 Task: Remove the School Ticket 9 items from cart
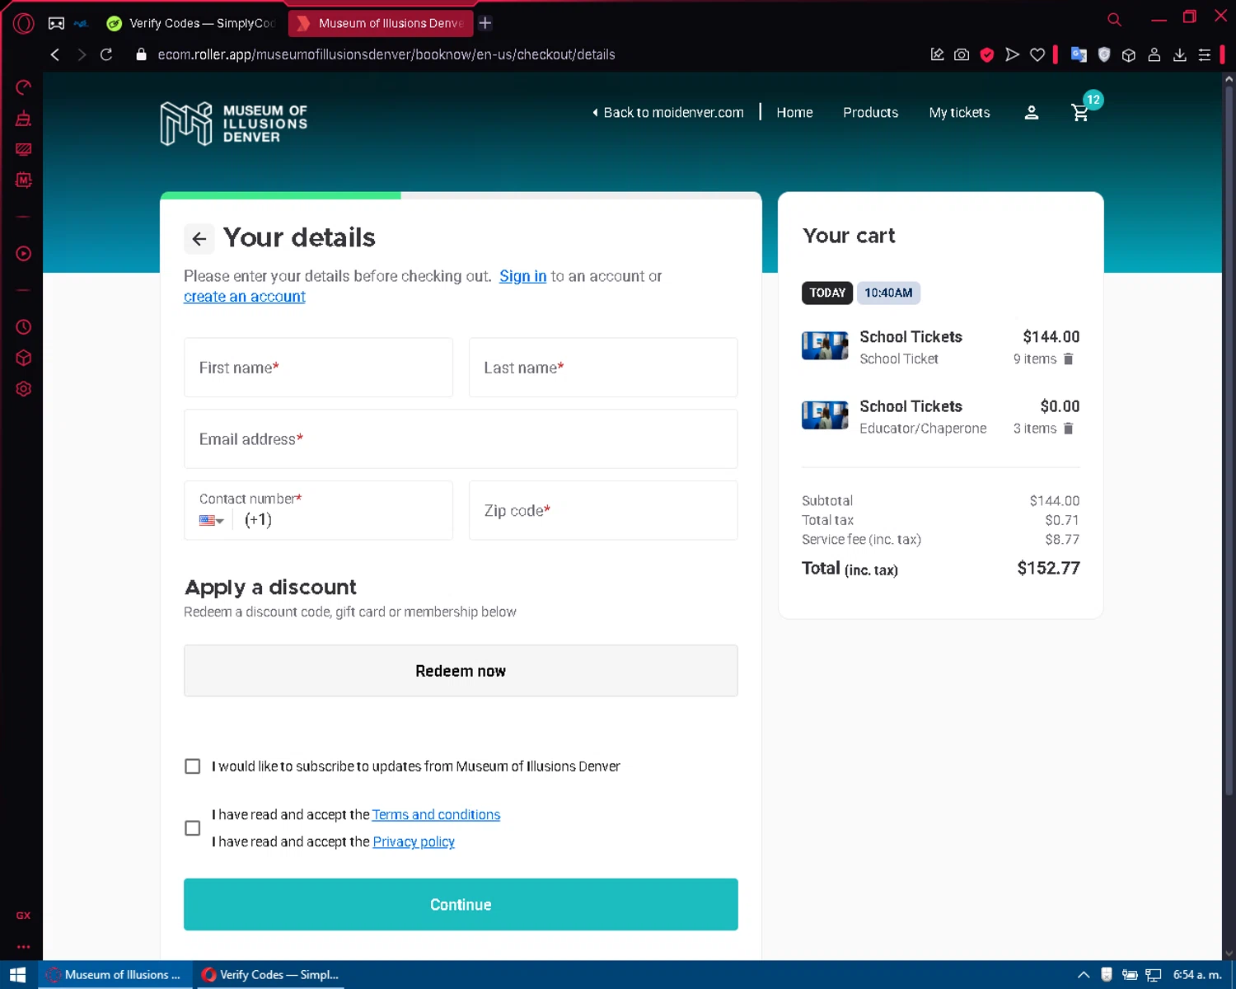(1069, 359)
